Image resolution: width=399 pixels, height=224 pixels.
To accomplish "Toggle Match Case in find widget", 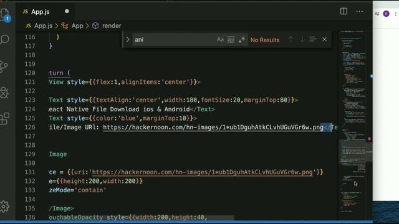I will (x=220, y=40).
